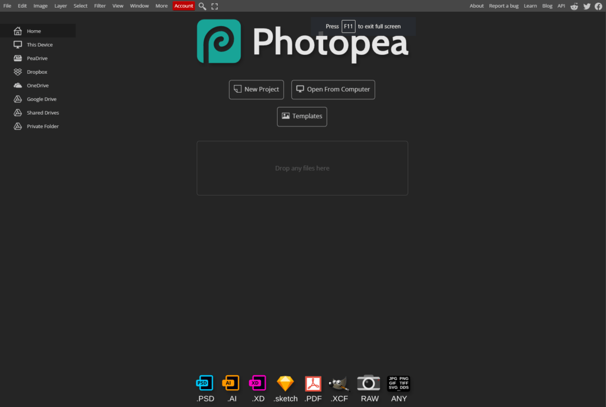Open the PSD file format icon
Screen dimensions: 606x407
[x=205, y=383]
